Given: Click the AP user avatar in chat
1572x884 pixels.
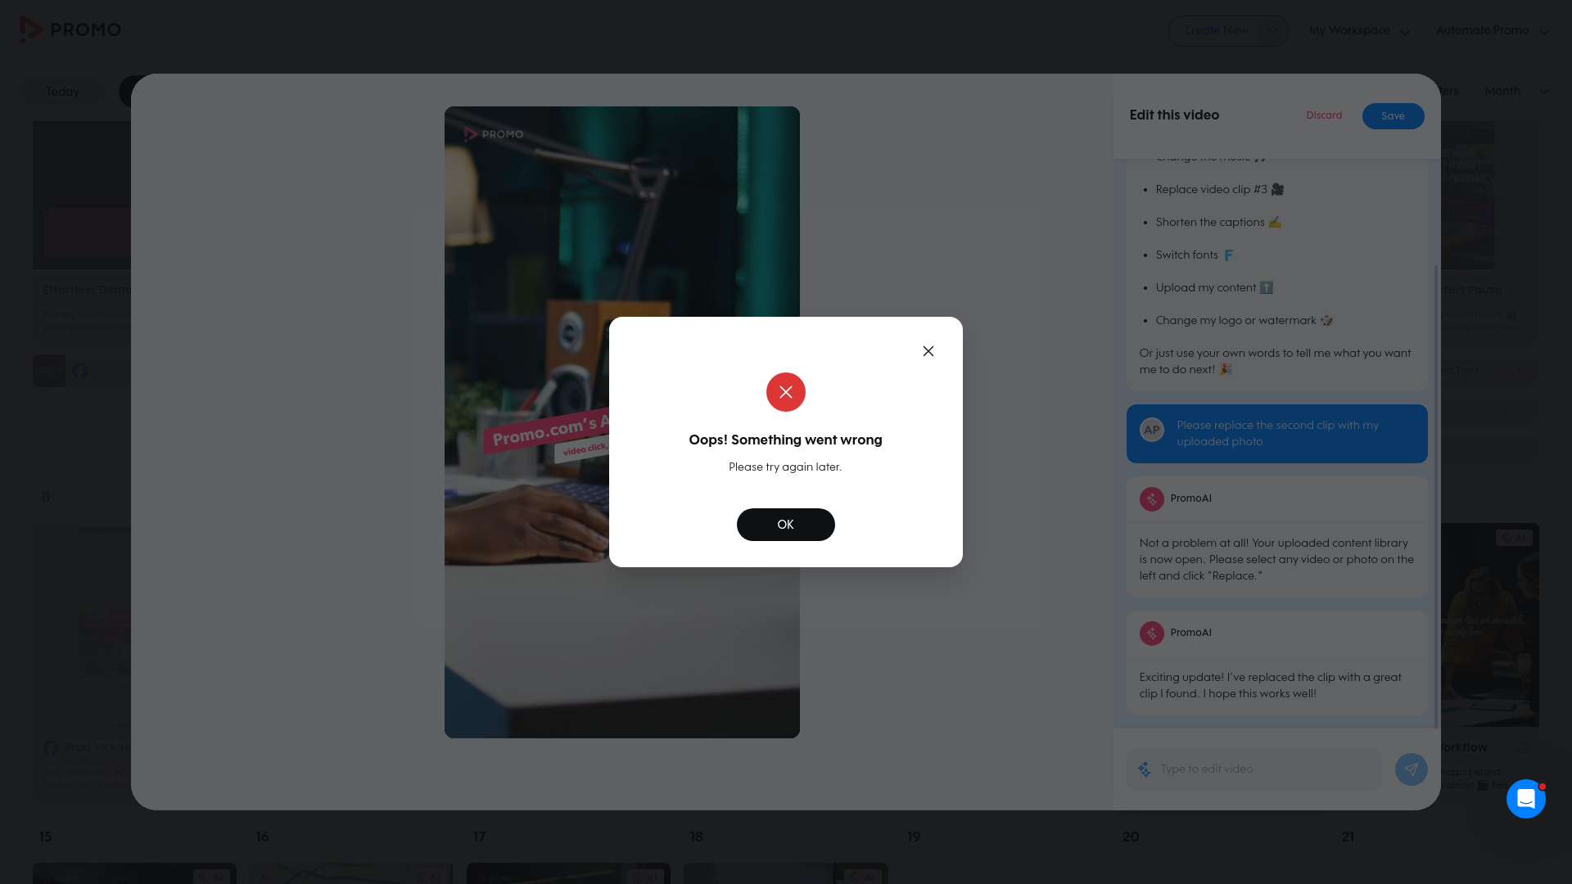Looking at the screenshot, I should tap(1151, 430).
